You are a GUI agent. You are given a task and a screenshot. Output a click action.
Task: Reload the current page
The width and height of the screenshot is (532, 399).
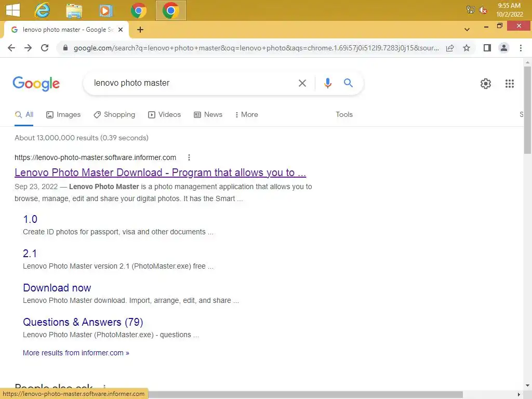click(x=45, y=48)
